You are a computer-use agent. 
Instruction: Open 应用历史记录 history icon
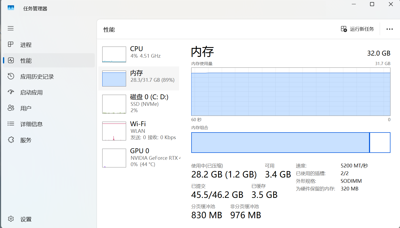pyautogui.click(x=11, y=76)
